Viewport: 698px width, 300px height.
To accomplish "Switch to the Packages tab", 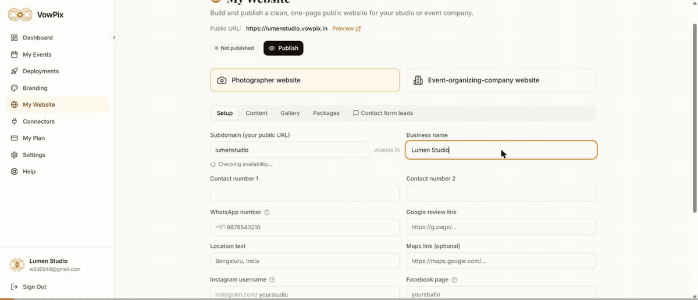I will [x=326, y=113].
